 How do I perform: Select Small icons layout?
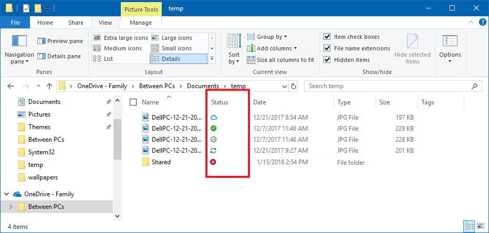click(171, 48)
